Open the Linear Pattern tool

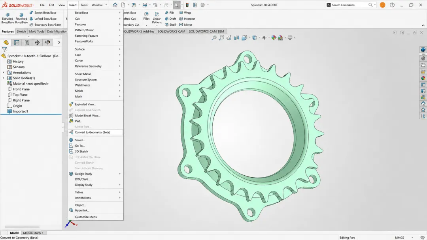point(157,18)
